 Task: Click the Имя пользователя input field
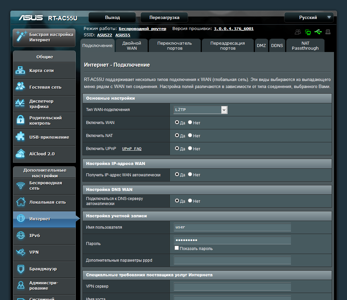(x=232, y=227)
